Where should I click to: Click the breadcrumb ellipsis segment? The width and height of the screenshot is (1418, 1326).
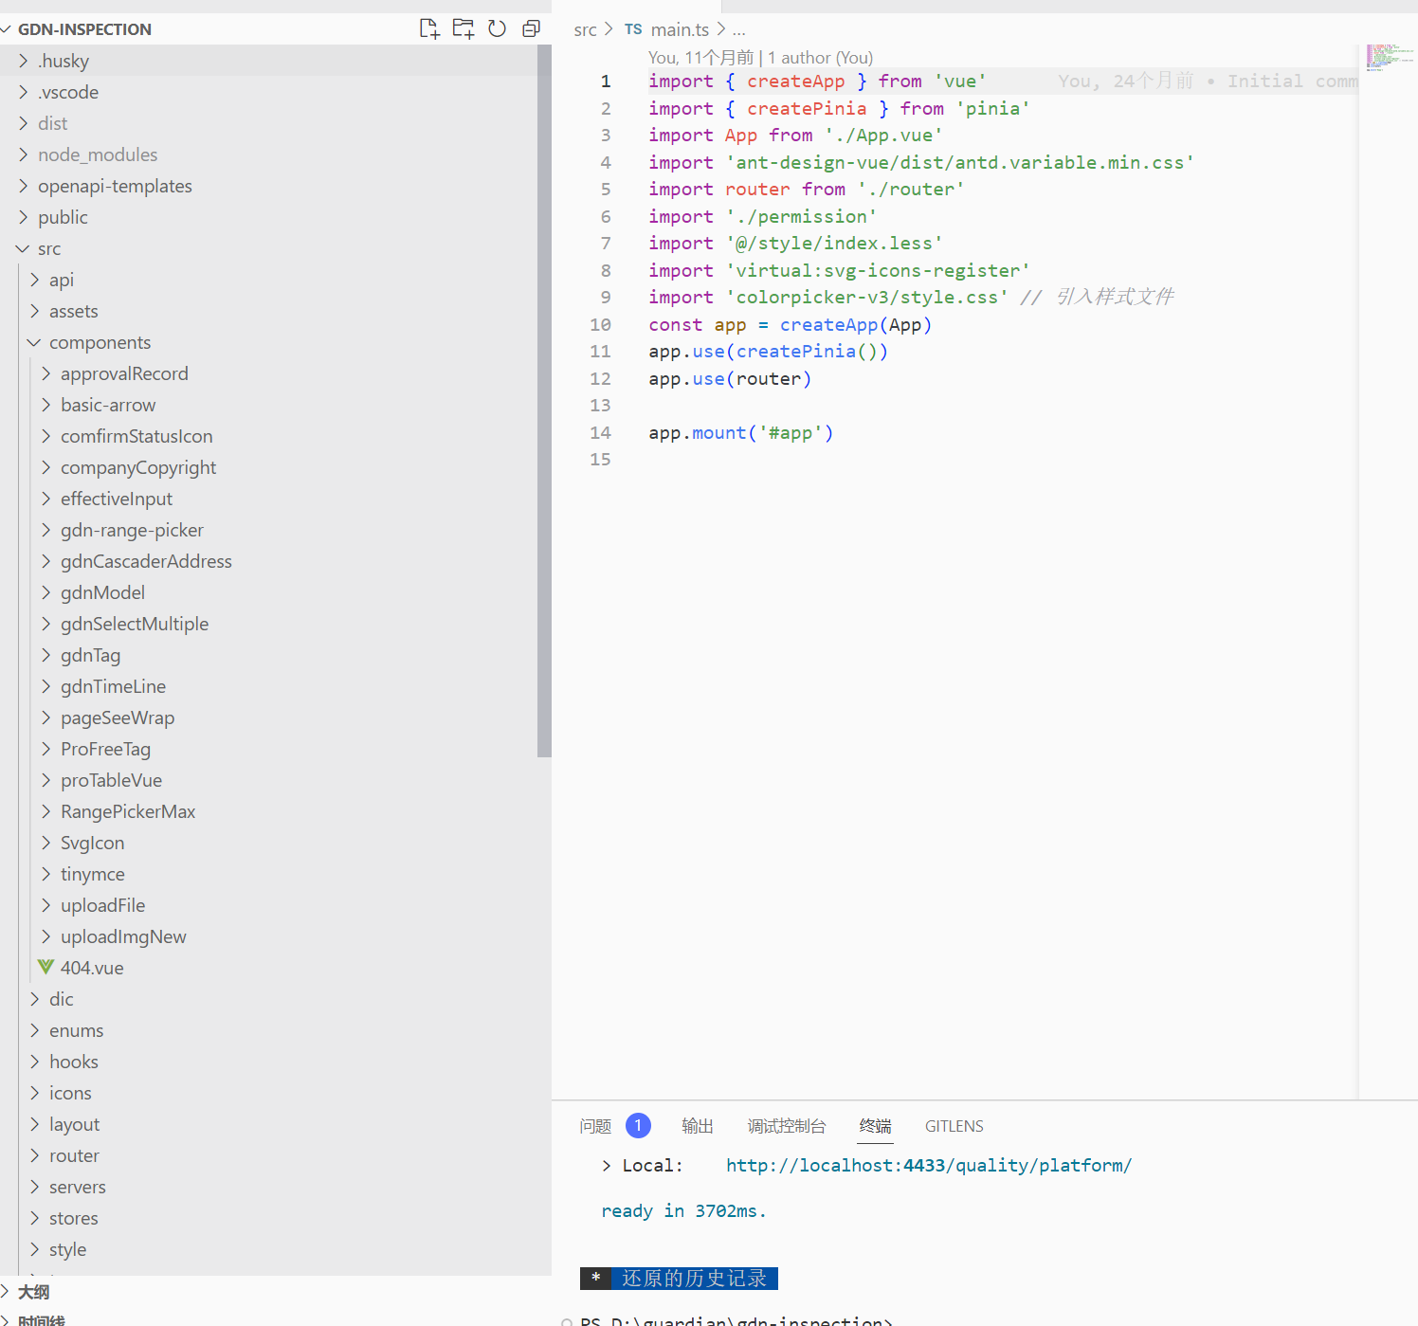point(739,30)
